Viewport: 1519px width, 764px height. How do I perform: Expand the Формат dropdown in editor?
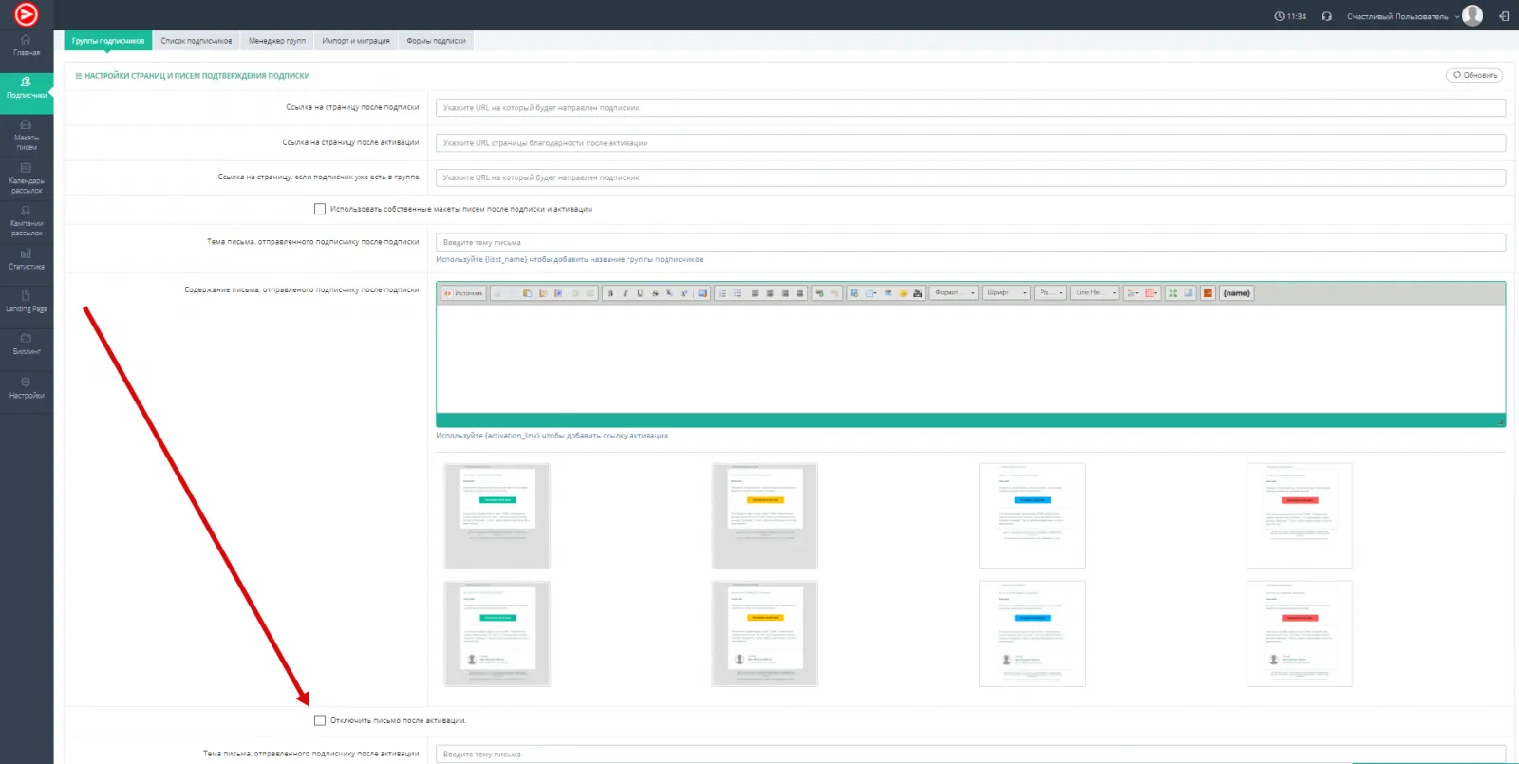954,293
